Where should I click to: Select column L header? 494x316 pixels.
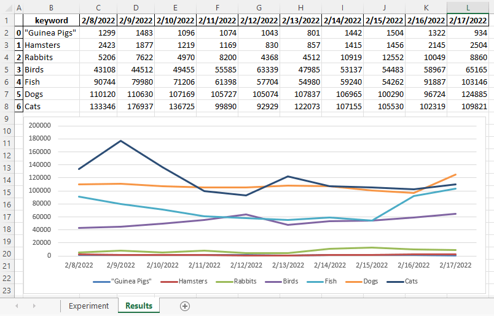tap(467, 7)
